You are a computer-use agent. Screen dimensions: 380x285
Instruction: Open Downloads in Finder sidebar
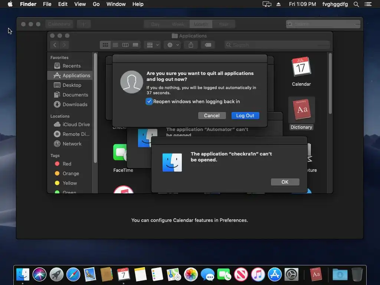tap(70, 104)
